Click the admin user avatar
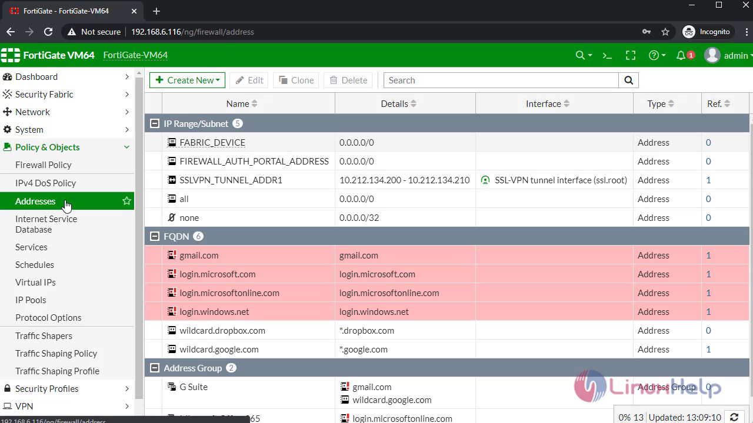753x423 pixels. [x=712, y=55]
